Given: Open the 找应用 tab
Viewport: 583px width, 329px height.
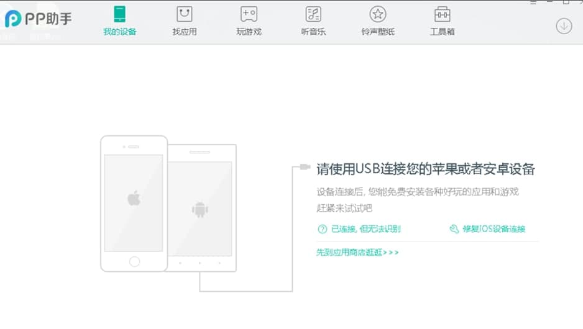Looking at the screenshot, I should pos(185,21).
